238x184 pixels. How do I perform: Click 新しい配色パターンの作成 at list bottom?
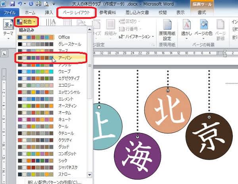[54, 182]
